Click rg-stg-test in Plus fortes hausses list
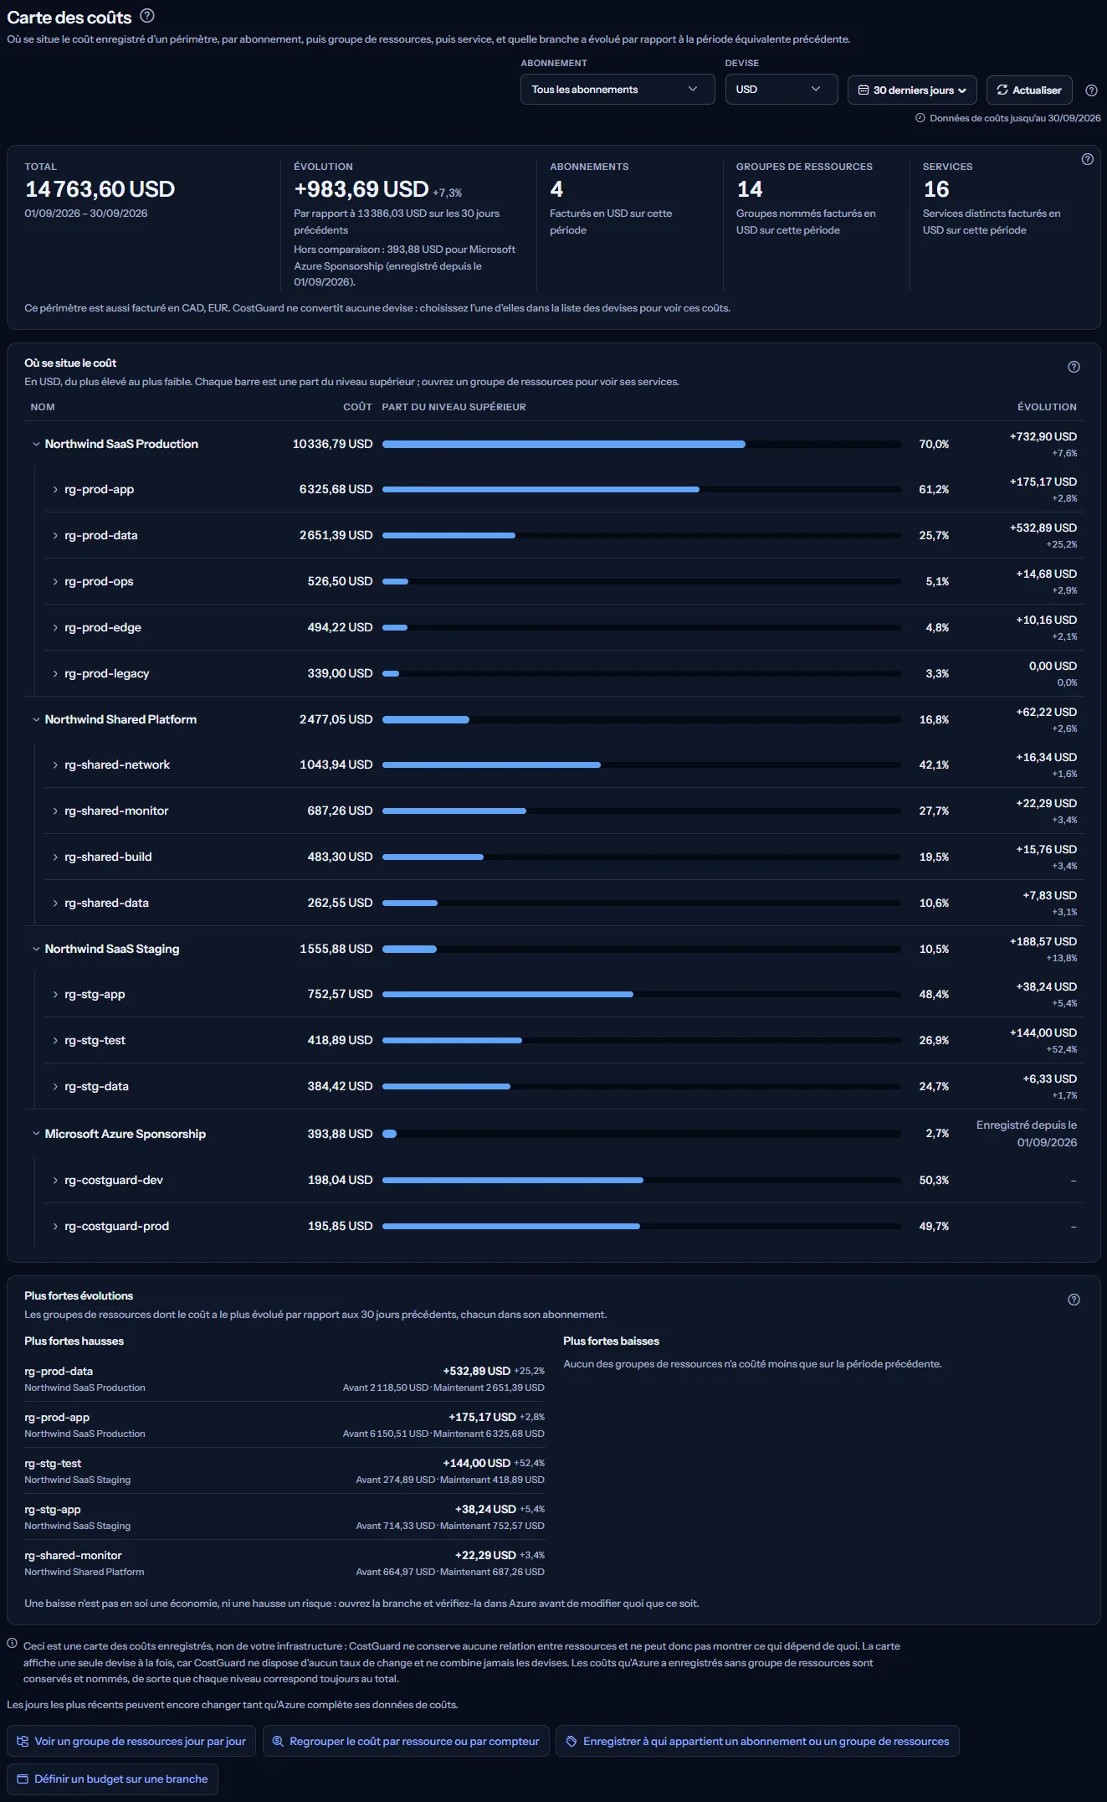Image resolution: width=1107 pixels, height=1802 pixels. (53, 1463)
